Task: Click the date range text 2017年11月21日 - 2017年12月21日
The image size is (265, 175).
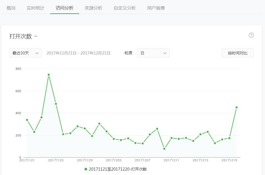Action: 78,53
